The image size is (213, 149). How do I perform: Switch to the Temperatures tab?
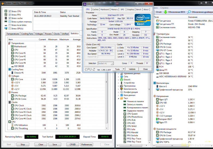pos(13,34)
